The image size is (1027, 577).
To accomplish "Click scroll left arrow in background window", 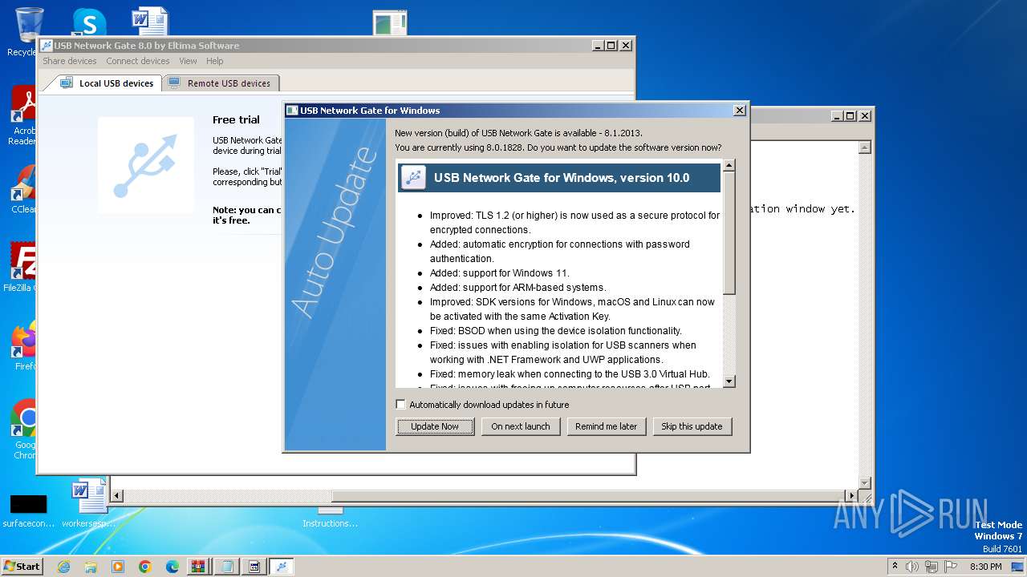I will (117, 496).
